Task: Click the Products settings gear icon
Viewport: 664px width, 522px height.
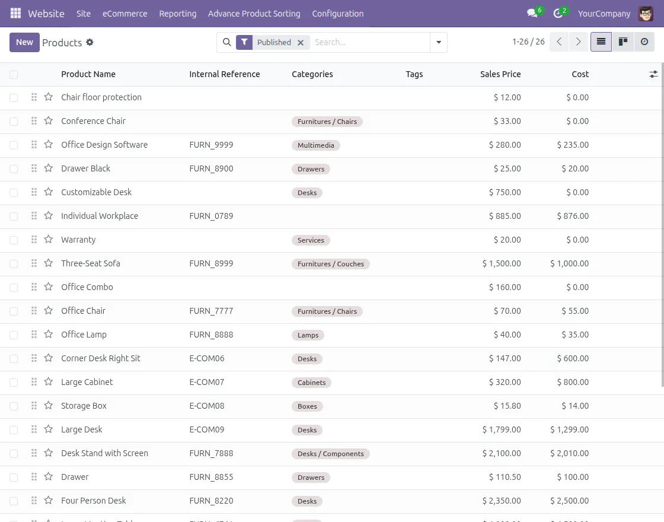Action: 90,42
